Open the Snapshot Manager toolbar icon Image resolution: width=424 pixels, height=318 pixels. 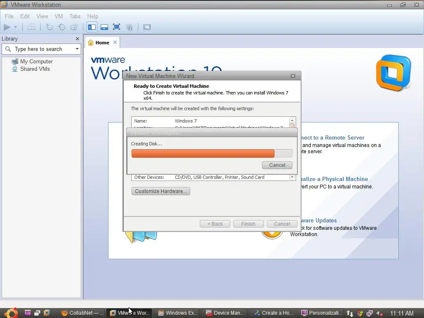click(74, 27)
